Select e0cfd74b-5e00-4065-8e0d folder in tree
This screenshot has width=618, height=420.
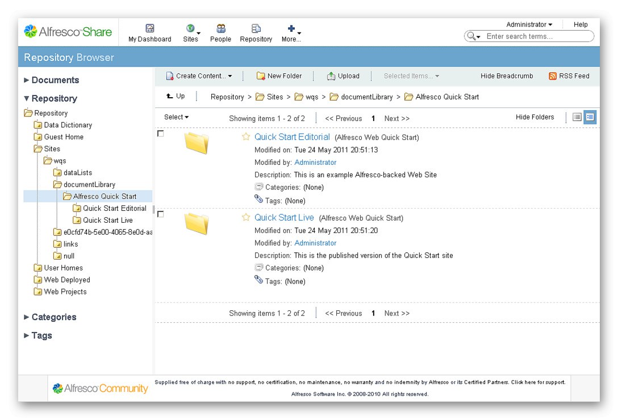pyautogui.click(x=107, y=232)
